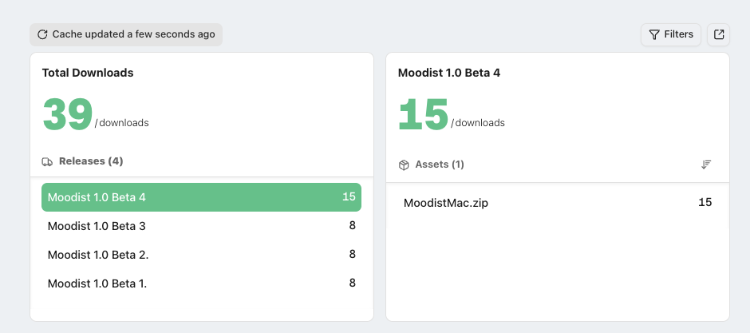750x333 pixels.
Task: Click the Total Downloads heading
Action: click(88, 73)
